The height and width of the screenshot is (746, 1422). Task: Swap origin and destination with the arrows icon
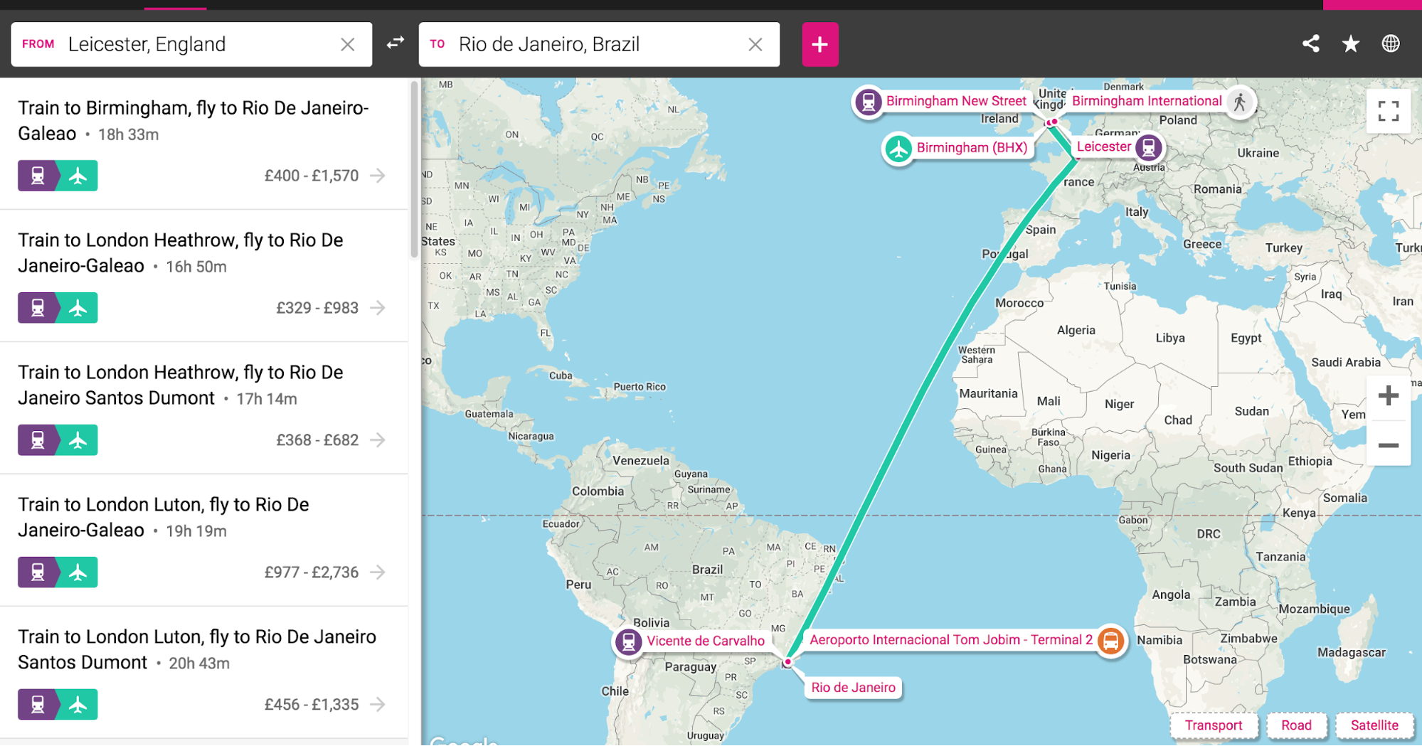[396, 43]
